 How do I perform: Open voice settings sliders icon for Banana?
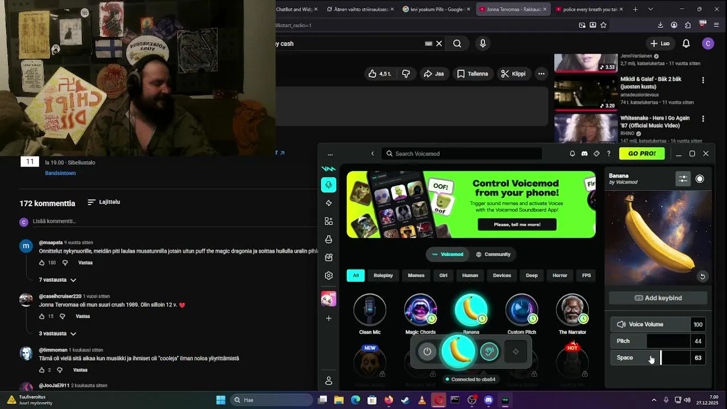point(683,178)
